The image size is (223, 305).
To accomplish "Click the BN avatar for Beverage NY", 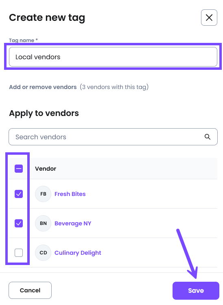I will pyautogui.click(x=43, y=223).
